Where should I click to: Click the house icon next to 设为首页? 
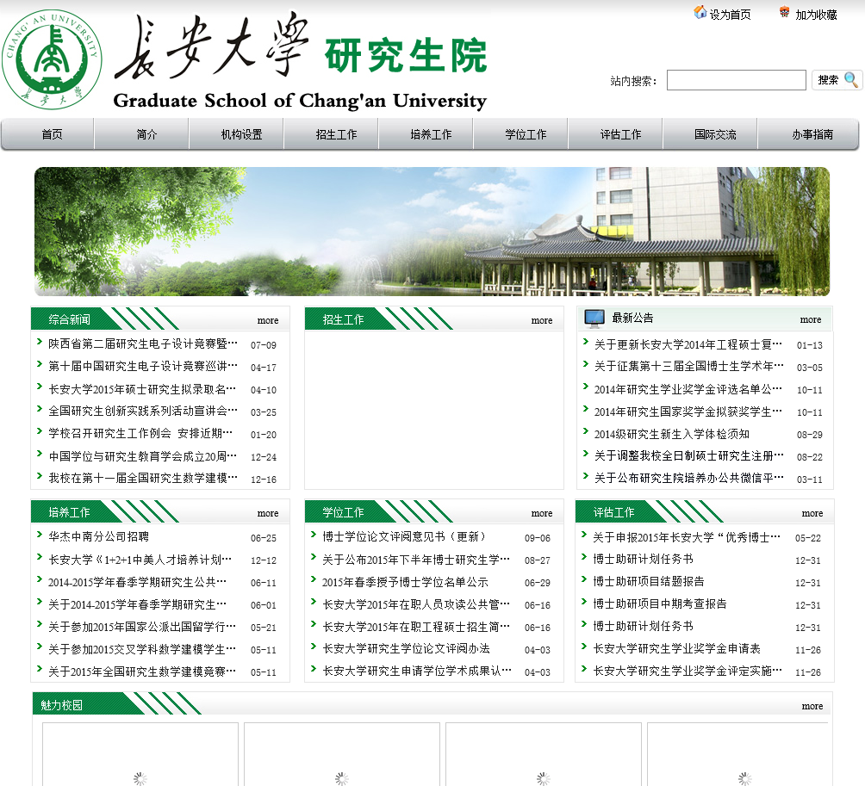click(x=700, y=12)
